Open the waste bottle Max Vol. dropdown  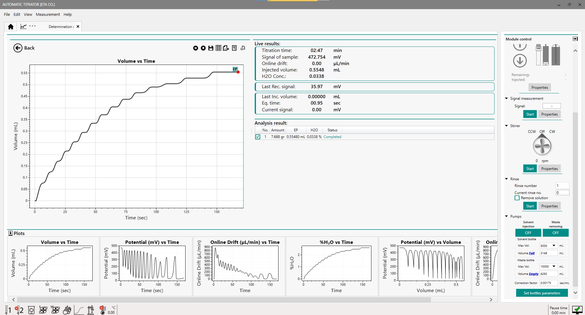[x=554, y=267]
